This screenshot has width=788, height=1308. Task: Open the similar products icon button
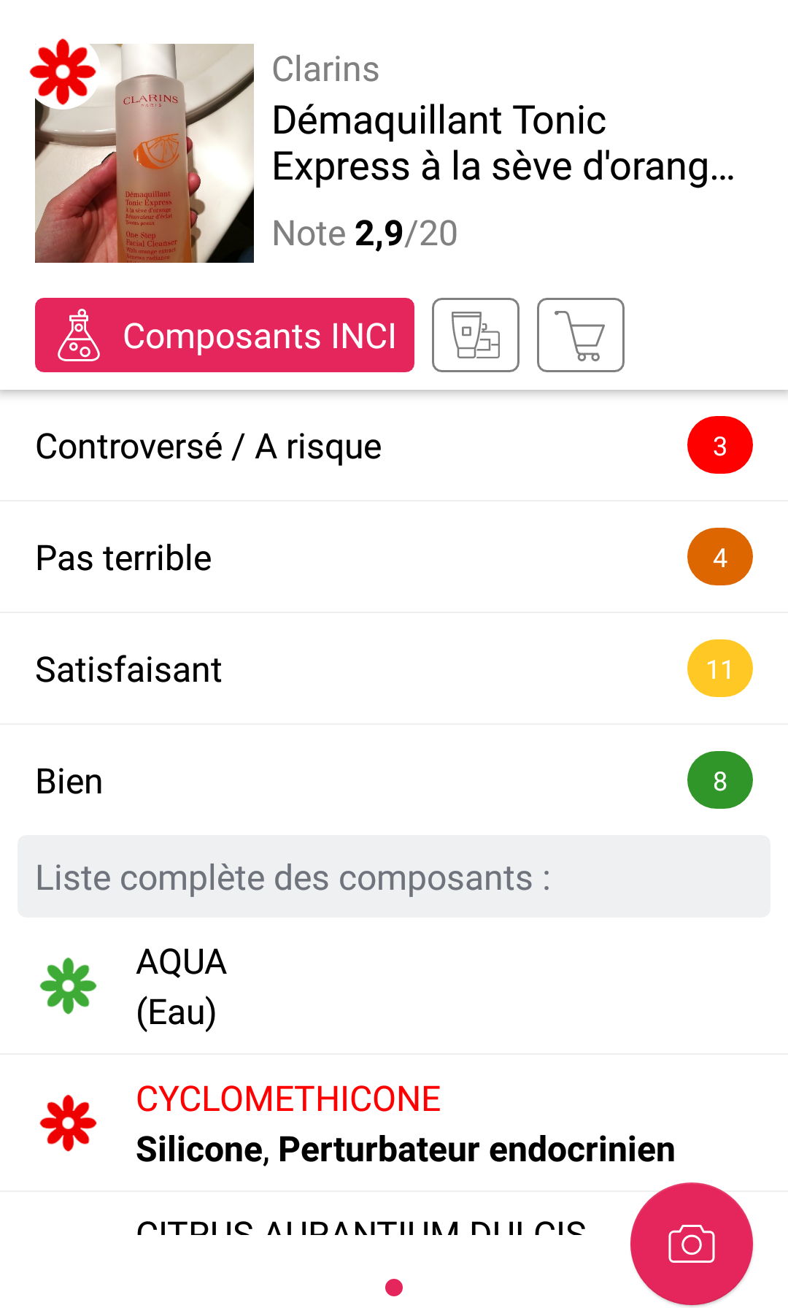[x=476, y=335]
